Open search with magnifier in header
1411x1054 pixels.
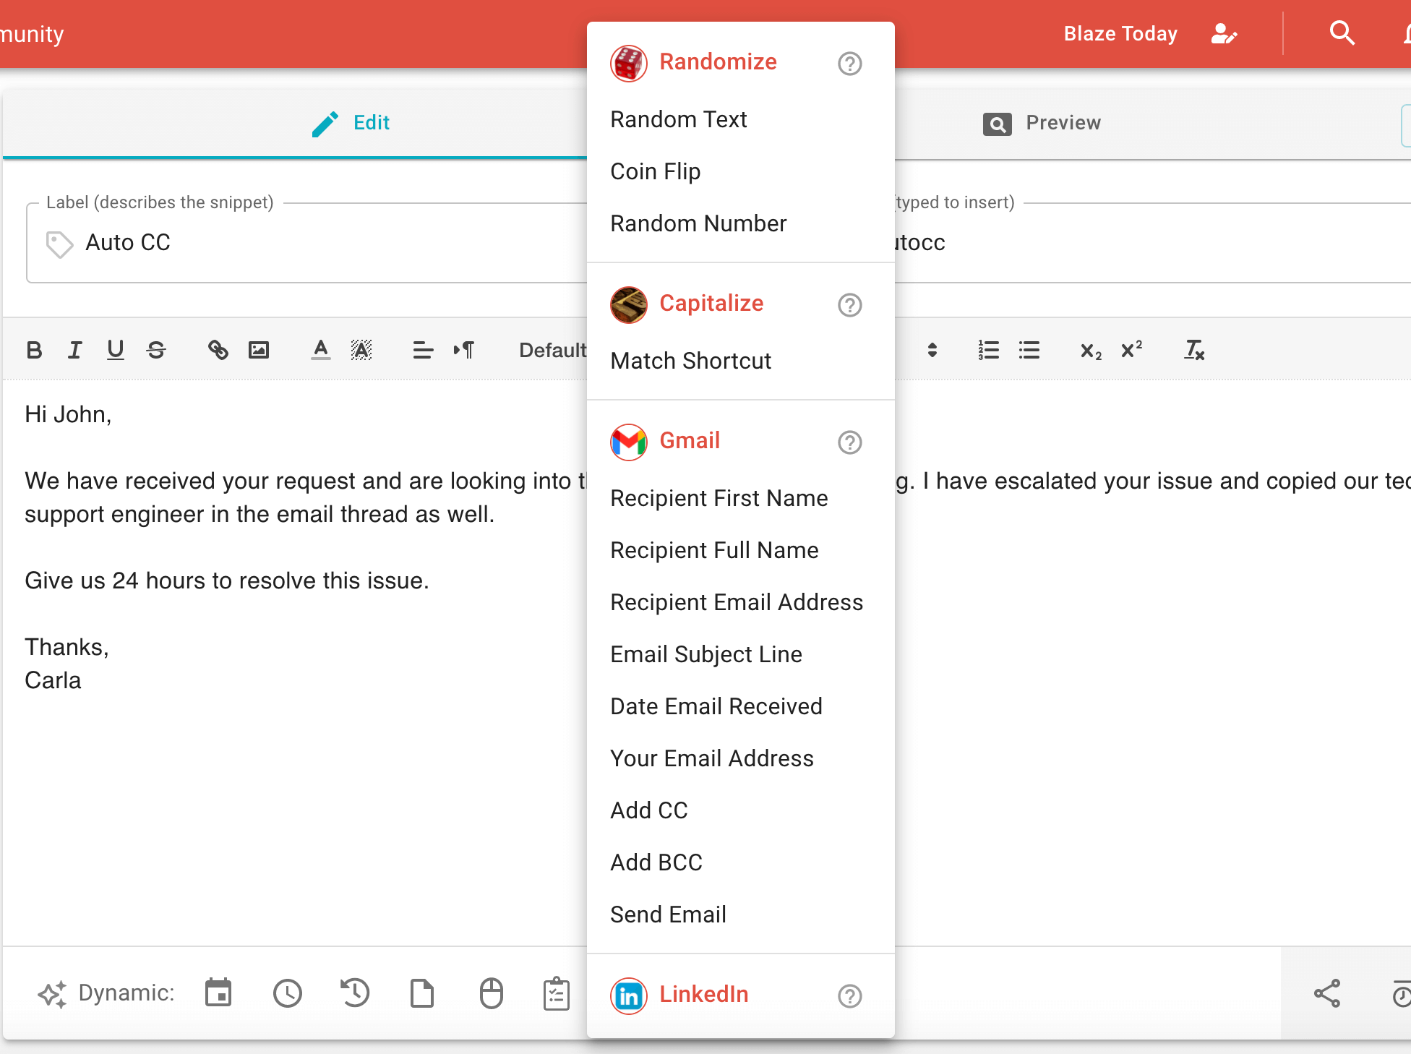pos(1342,33)
